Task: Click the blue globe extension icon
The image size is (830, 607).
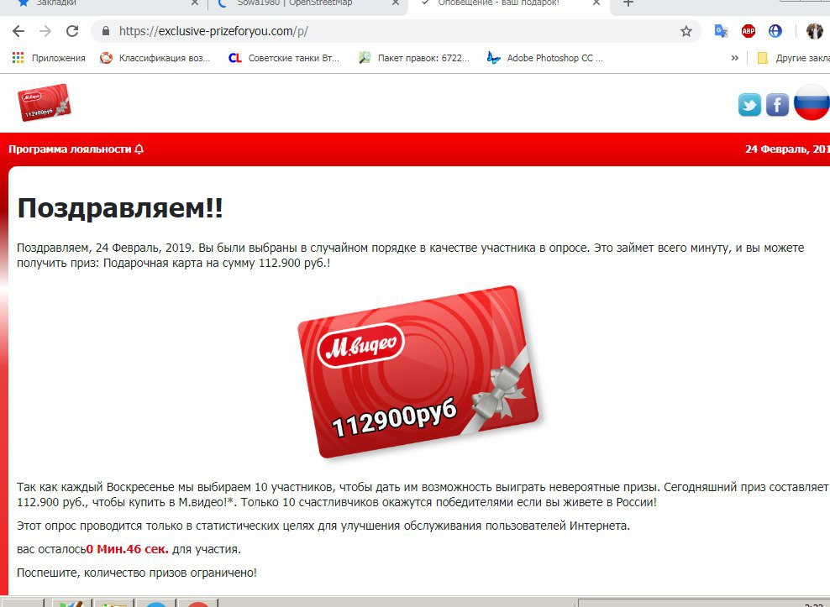Action: pos(775,31)
